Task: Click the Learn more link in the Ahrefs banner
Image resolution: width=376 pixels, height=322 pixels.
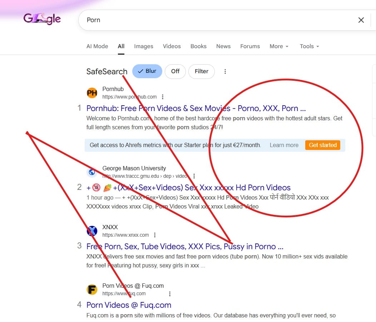Action: click(x=284, y=145)
